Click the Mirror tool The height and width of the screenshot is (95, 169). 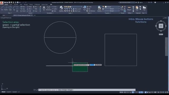pos(29,9)
